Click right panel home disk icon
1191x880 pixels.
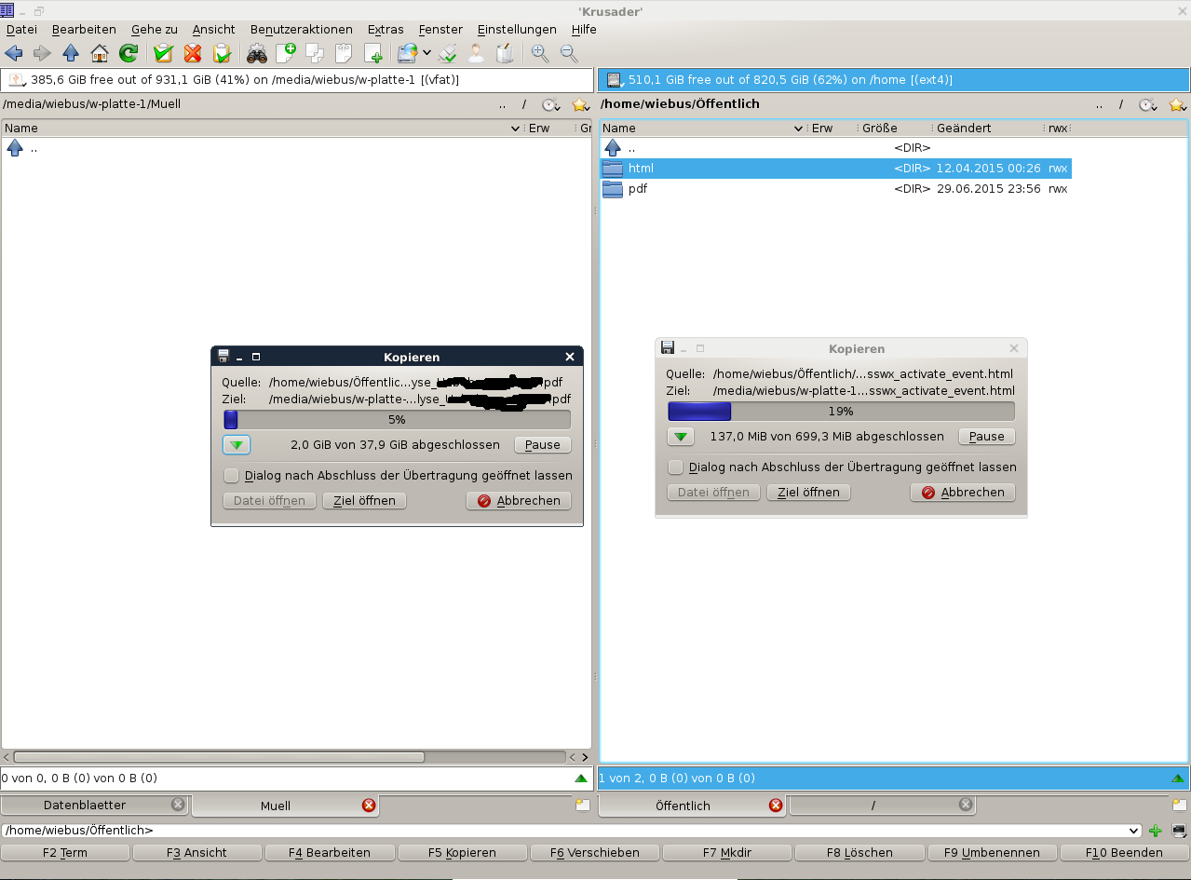click(615, 80)
